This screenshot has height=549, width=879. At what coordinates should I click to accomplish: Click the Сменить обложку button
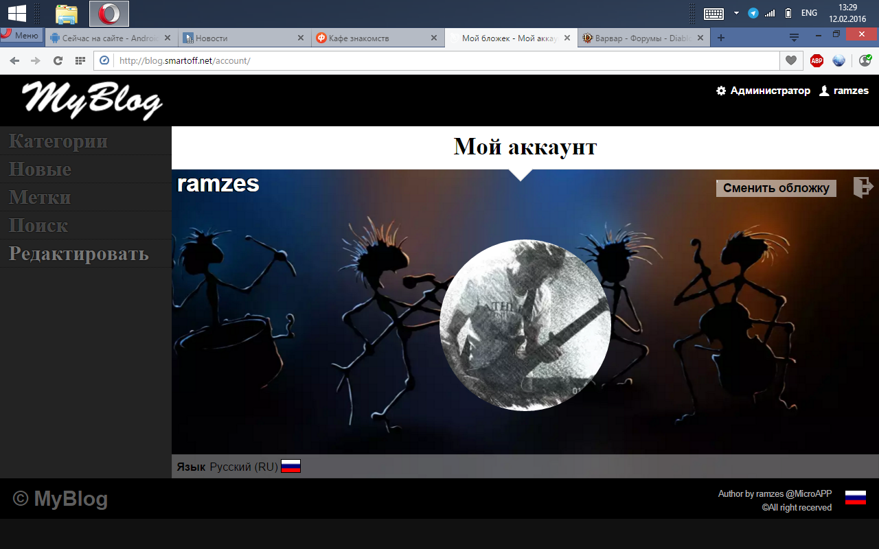776,188
